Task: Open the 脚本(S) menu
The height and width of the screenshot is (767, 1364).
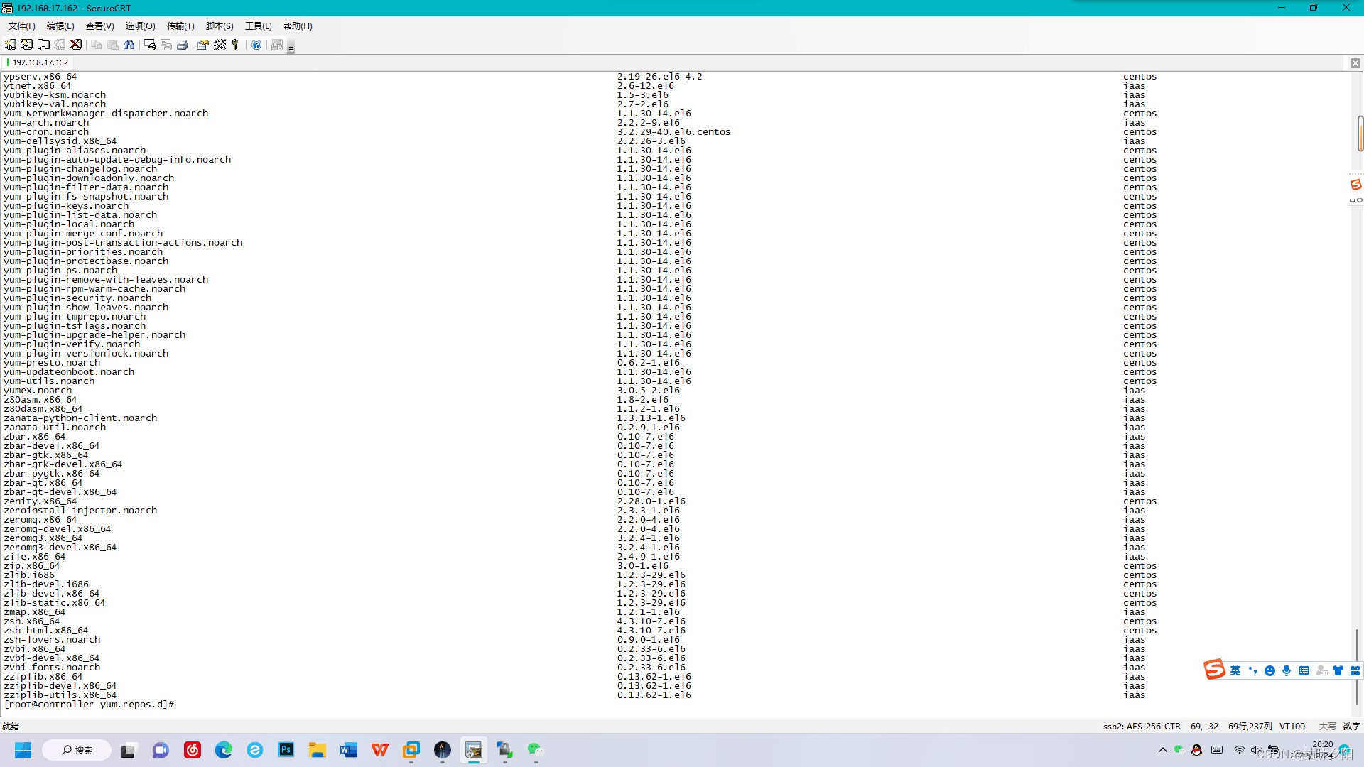Action: (x=219, y=26)
